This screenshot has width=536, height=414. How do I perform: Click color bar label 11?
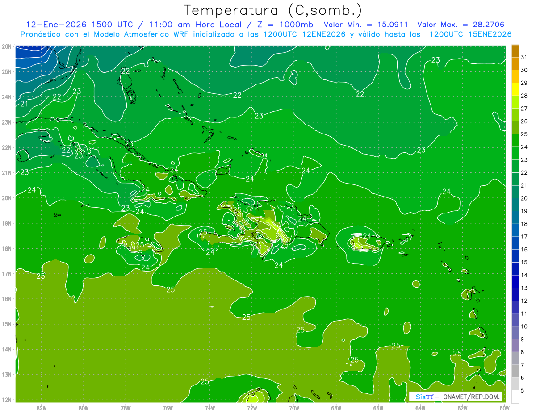click(x=524, y=314)
